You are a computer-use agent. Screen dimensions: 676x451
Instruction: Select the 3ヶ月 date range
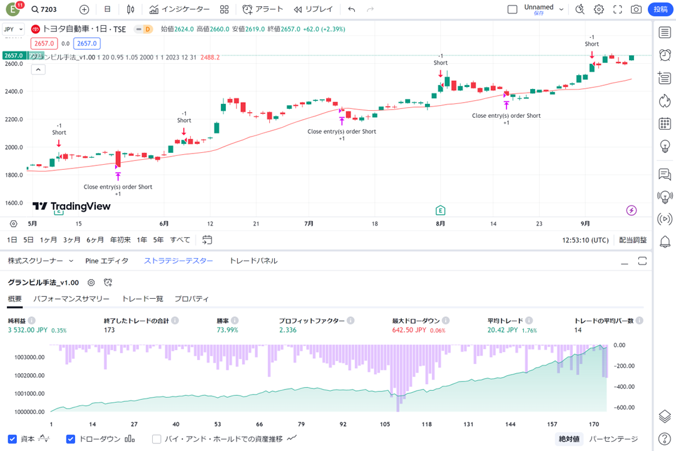coord(71,240)
